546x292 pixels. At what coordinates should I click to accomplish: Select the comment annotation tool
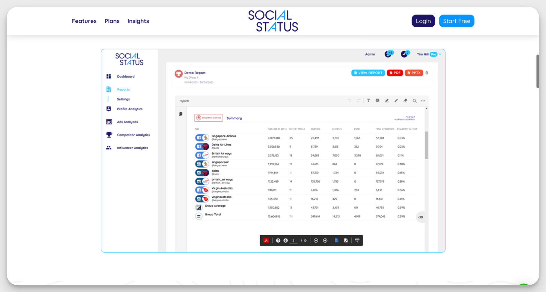tap(377, 101)
